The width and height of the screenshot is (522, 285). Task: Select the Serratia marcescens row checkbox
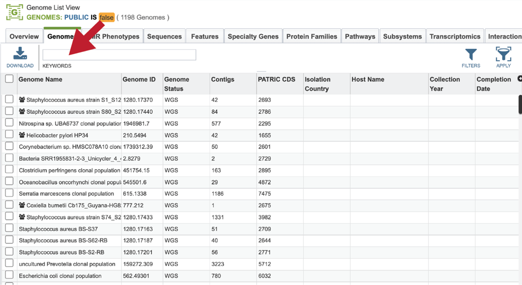pyautogui.click(x=9, y=193)
